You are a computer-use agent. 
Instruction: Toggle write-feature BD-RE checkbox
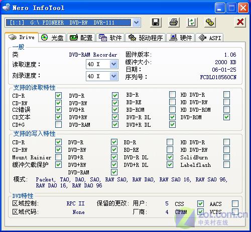tap(170, 150)
